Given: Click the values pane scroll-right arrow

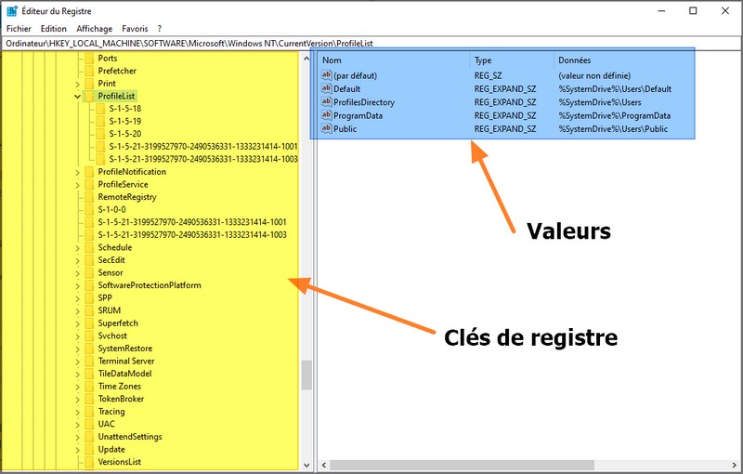Looking at the screenshot, I should coord(735,465).
